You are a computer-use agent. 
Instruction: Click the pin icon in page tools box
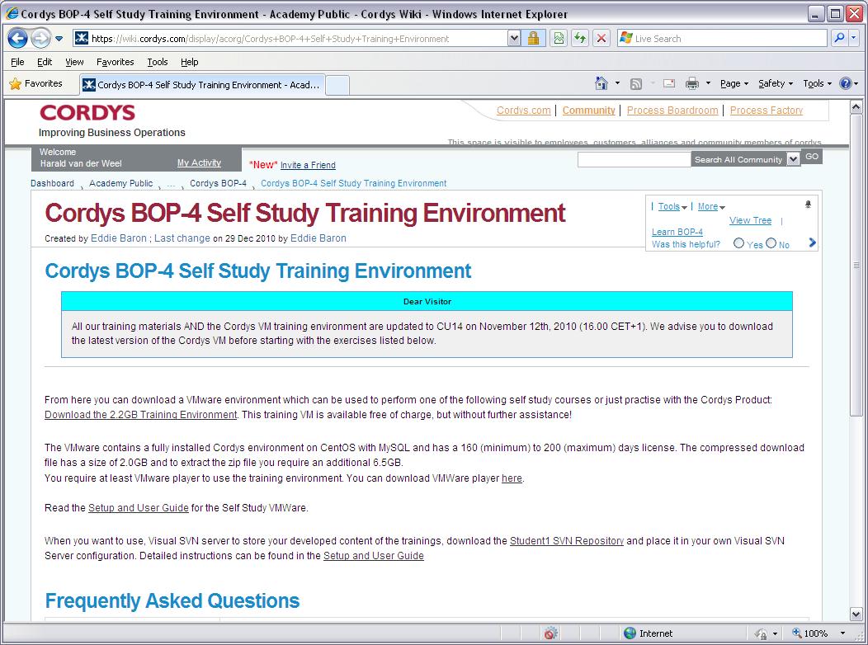pos(808,205)
